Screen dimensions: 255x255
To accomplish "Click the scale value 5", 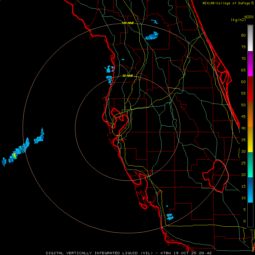I will 245,210.
